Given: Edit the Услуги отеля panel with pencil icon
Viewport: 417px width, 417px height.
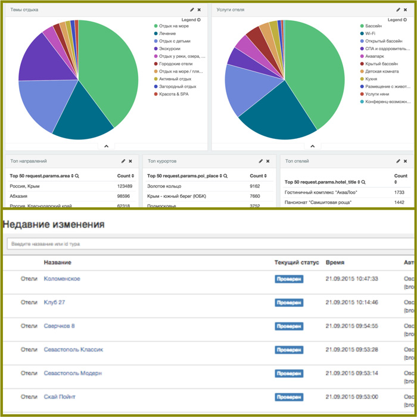Looking at the screenshot, I should pyautogui.click(x=398, y=10).
